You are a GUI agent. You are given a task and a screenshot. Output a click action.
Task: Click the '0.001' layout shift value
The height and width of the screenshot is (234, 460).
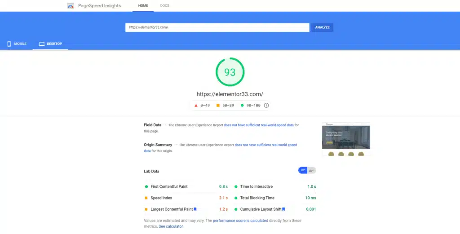[311, 209]
